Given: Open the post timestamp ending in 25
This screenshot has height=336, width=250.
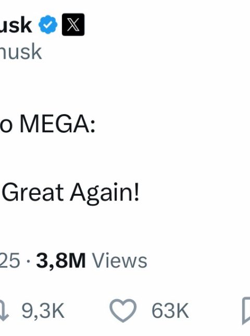Looking at the screenshot, I should click(x=10, y=260).
